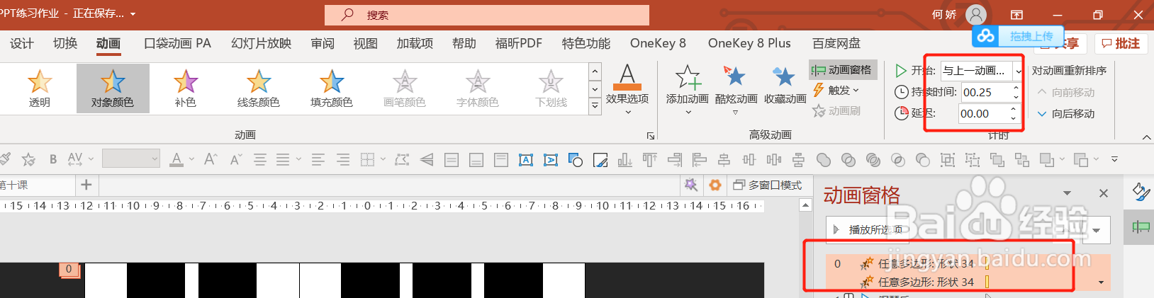Screen dimensions: 1154x298
Task: Click the 持续时间 duration field
Action: [x=987, y=92]
